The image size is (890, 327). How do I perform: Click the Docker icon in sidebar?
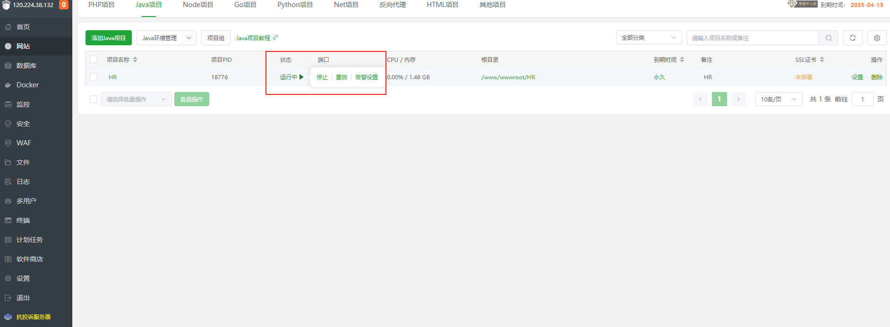point(8,85)
